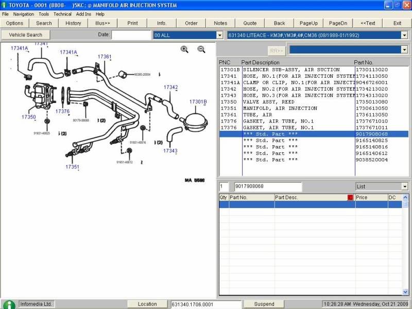412x309 pixels.
Task: Expand the 631340 LITEACE vehicle dropdown
Action: (x=404, y=35)
